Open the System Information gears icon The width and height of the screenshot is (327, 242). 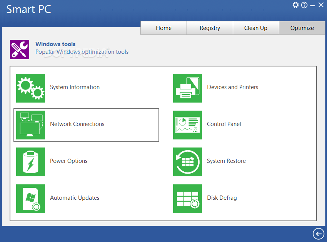tap(30, 88)
